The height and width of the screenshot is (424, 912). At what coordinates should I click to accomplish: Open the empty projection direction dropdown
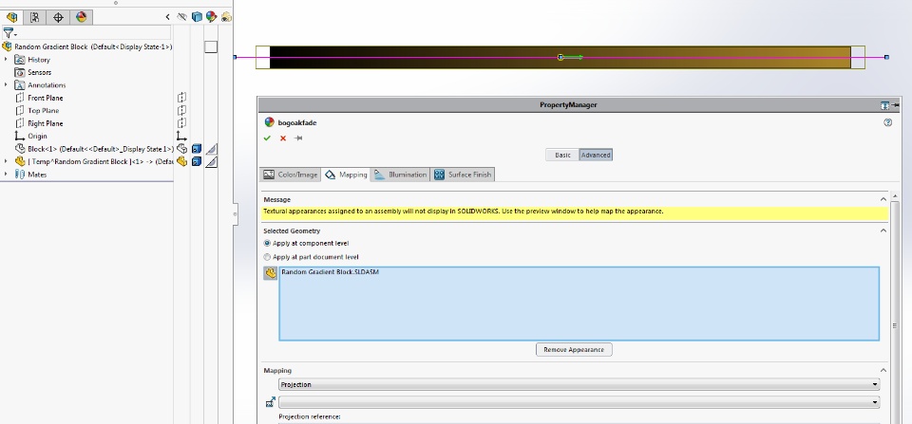pyautogui.click(x=579, y=402)
